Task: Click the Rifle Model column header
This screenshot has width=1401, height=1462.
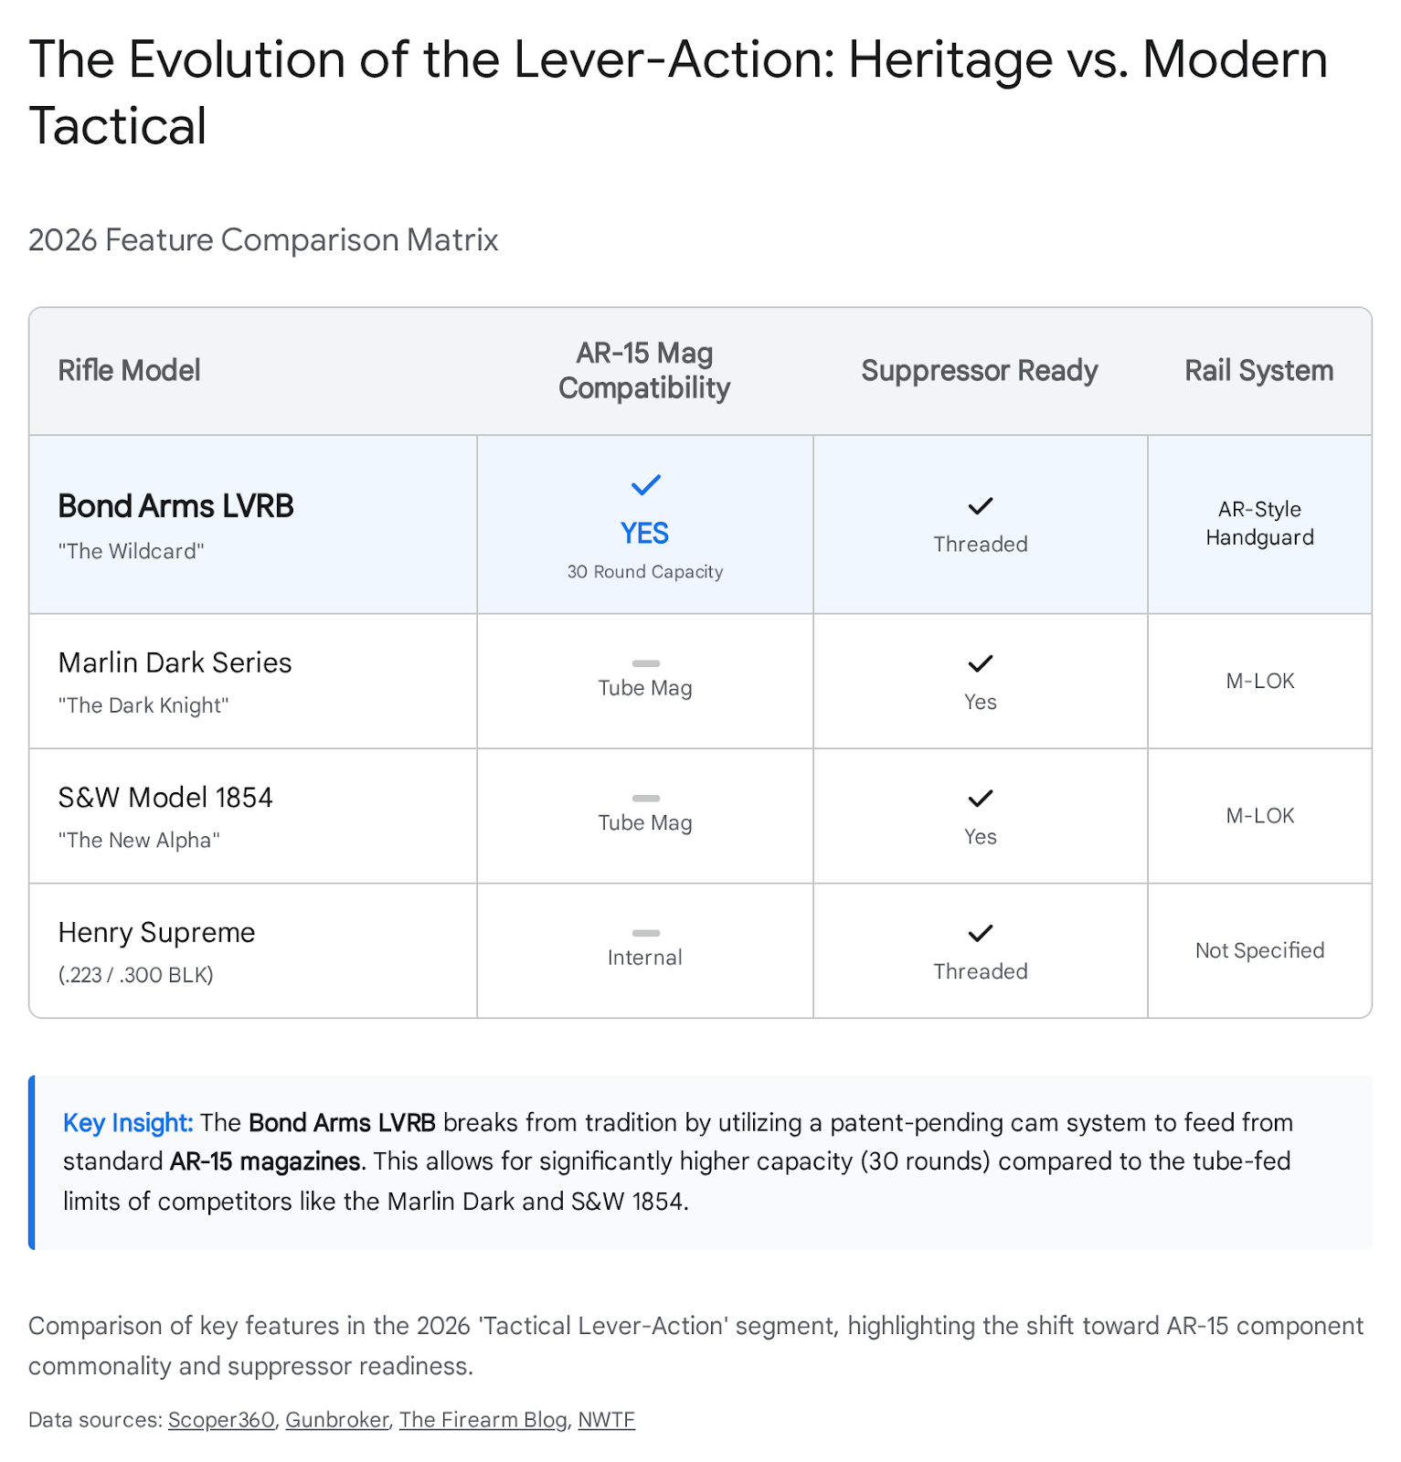Action: point(129,371)
